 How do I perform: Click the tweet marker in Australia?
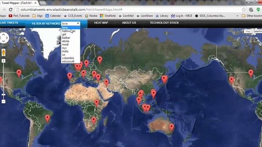point(172,128)
